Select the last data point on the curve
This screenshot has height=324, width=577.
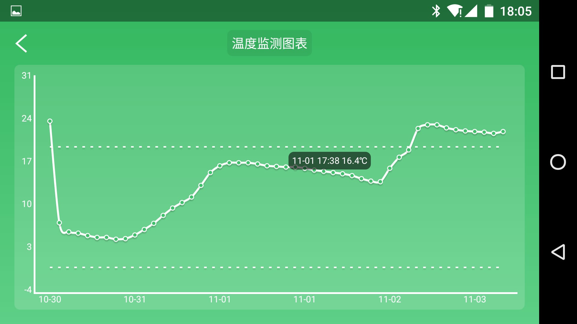tap(503, 132)
